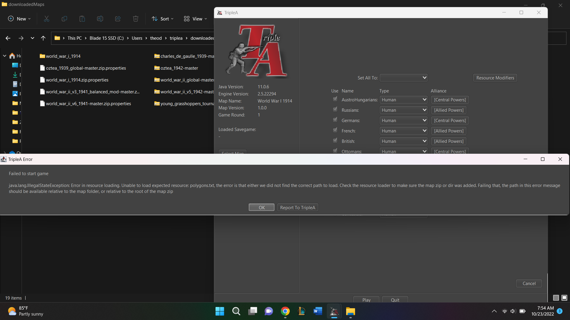Open Russians player type dropdown

(403, 110)
